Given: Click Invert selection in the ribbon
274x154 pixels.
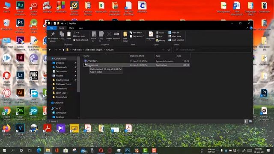Looking at the screenshot, I should point(176,40).
